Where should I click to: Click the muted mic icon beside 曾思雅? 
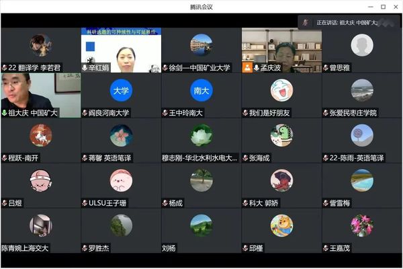pyautogui.click(x=326, y=68)
